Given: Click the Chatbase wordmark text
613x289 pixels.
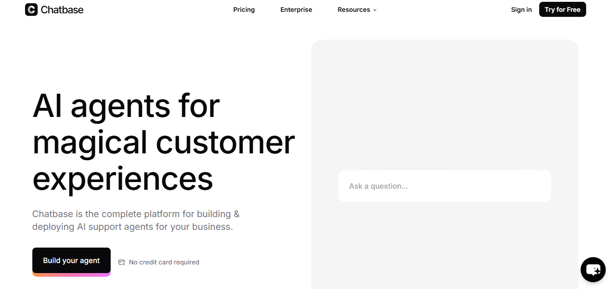Looking at the screenshot, I should [62, 10].
